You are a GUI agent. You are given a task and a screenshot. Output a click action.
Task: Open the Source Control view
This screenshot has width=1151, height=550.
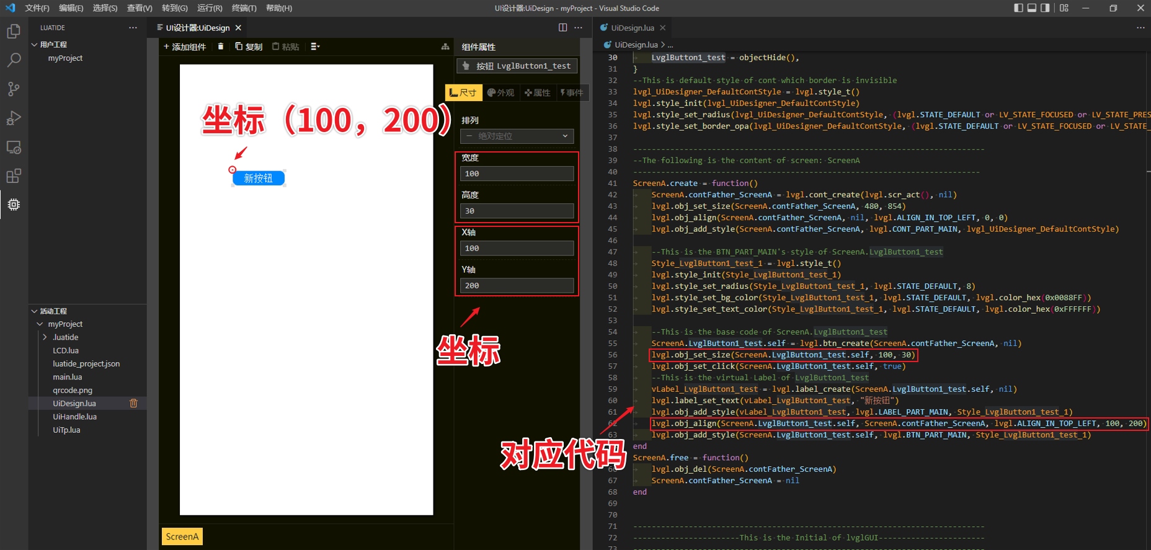coord(14,89)
